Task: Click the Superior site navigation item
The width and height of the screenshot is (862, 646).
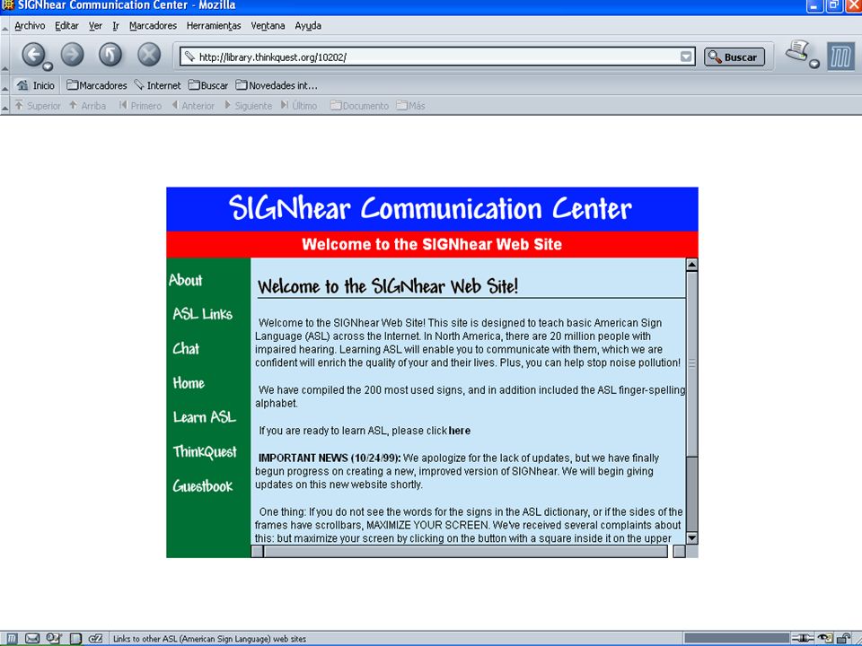Action: pyautogui.click(x=38, y=106)
